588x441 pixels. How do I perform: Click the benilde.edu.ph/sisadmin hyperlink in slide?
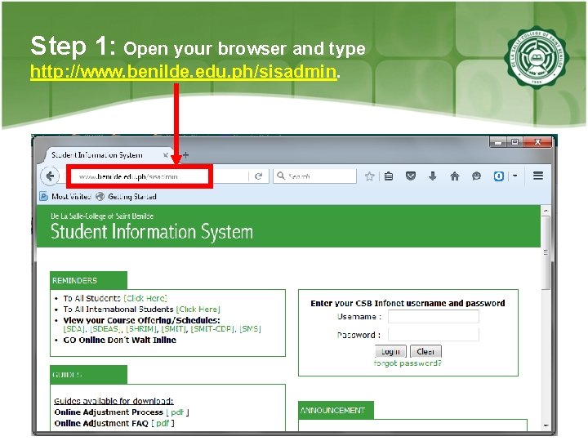(184, 71)
